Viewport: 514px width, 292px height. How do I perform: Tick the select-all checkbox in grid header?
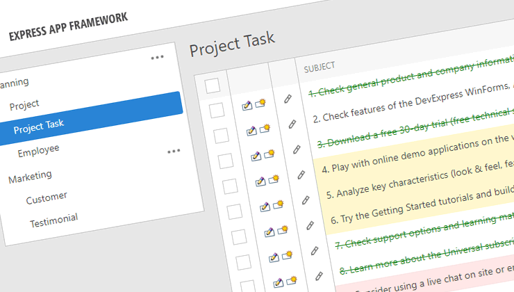click(x=213, y=85)
